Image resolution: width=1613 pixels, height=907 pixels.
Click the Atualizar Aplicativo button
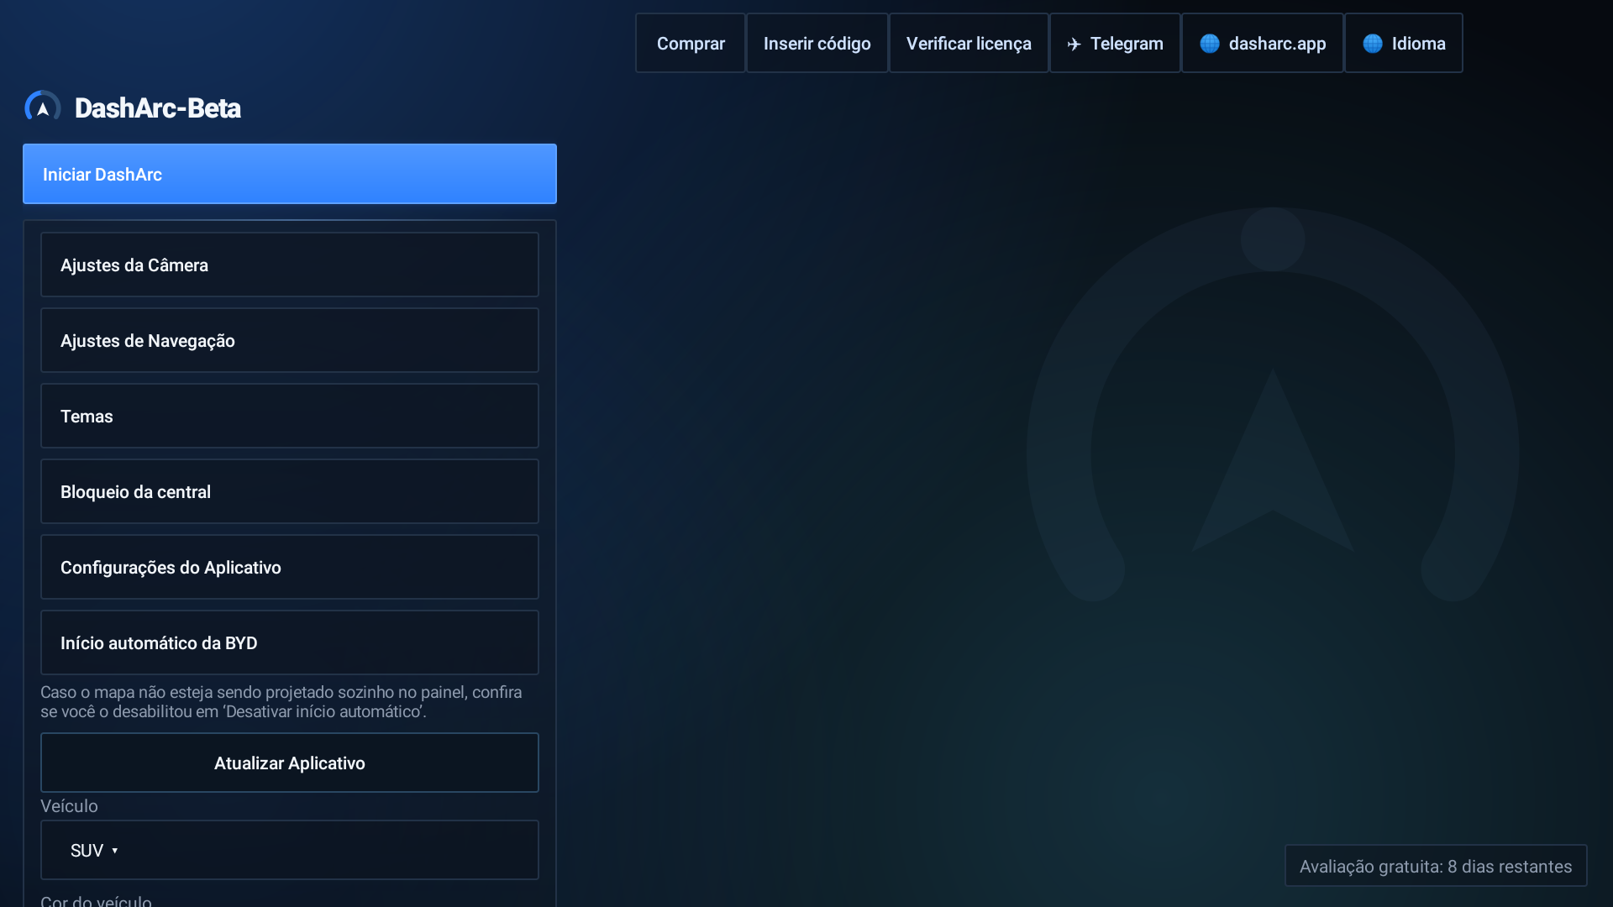click(290, 763)
